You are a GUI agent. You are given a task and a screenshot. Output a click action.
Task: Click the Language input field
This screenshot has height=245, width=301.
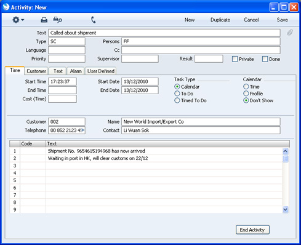pos(66,50)
